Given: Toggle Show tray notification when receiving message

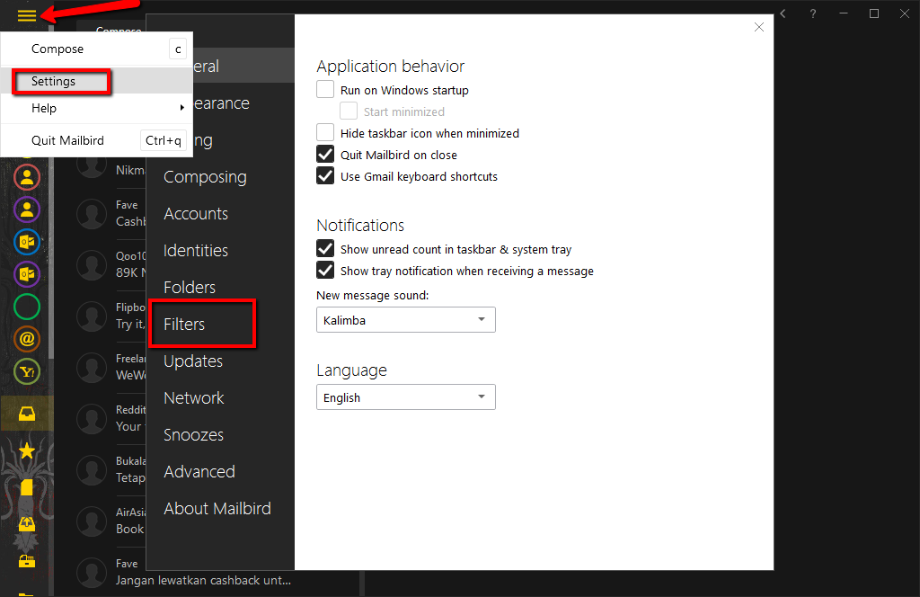Looking at the screenshot, I should (x=325, y=271).
